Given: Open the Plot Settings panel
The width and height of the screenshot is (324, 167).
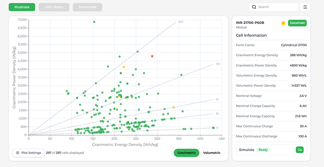Looking at the screenshot, I should point(28,153).
